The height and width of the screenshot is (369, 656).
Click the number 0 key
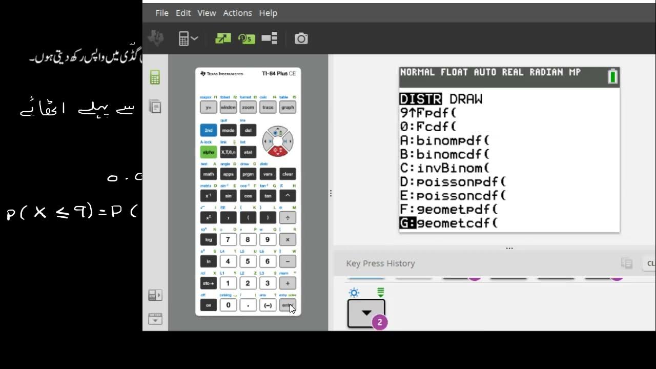(x=228, y=305)
